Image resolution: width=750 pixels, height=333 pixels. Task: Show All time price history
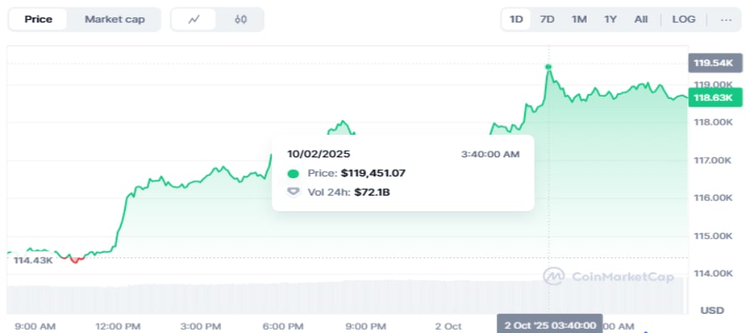640,19
